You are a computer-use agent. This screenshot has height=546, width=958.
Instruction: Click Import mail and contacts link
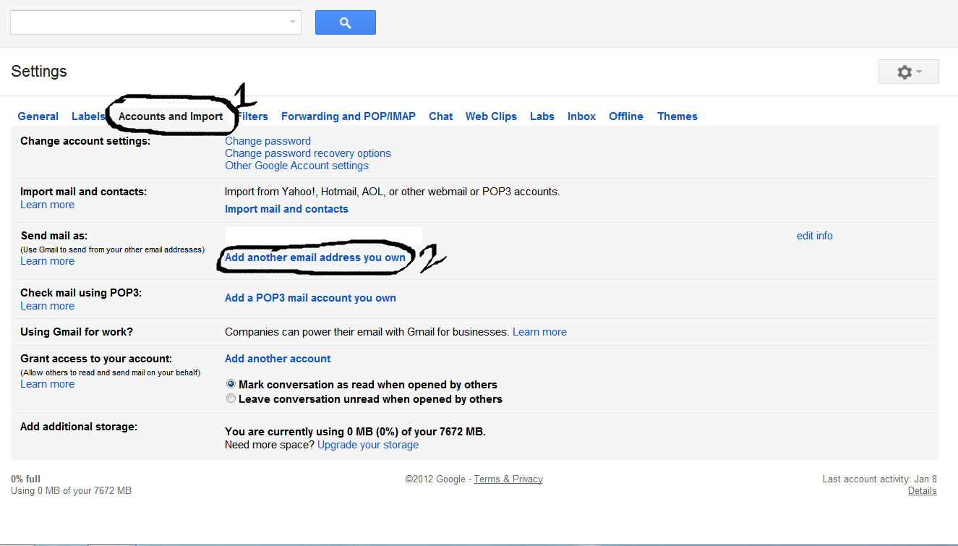286,209
